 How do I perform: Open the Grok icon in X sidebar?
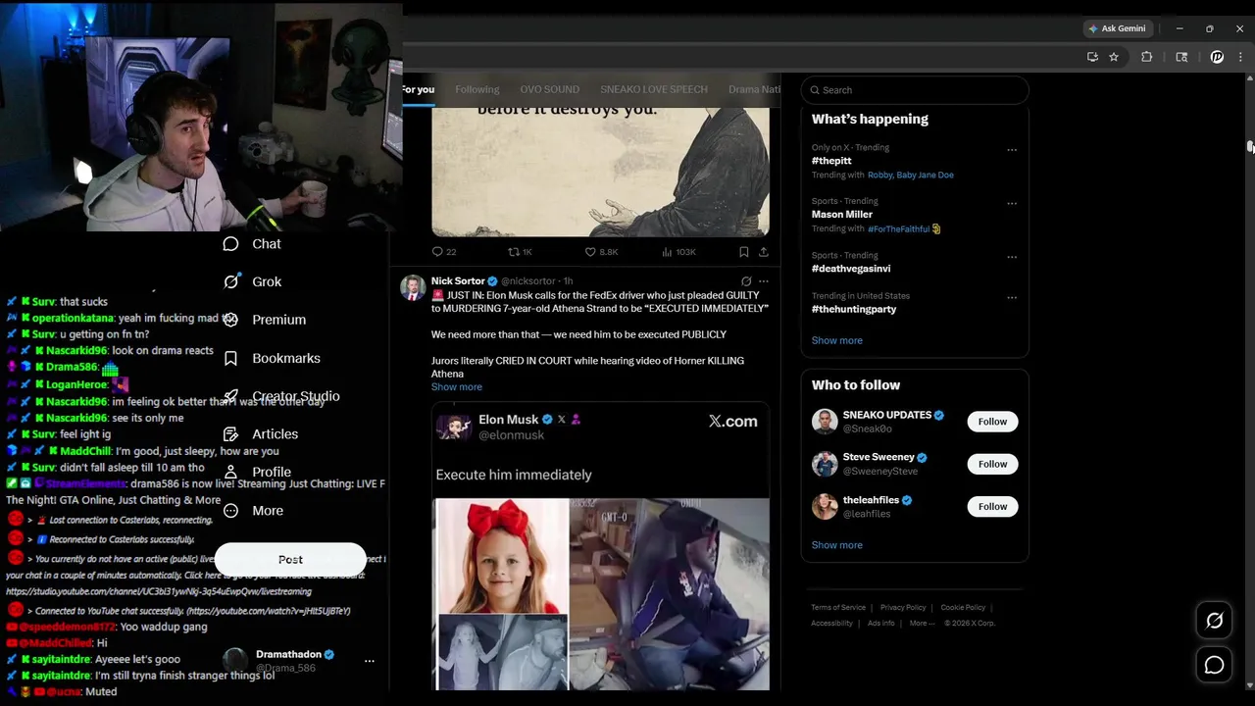[230, 281]
